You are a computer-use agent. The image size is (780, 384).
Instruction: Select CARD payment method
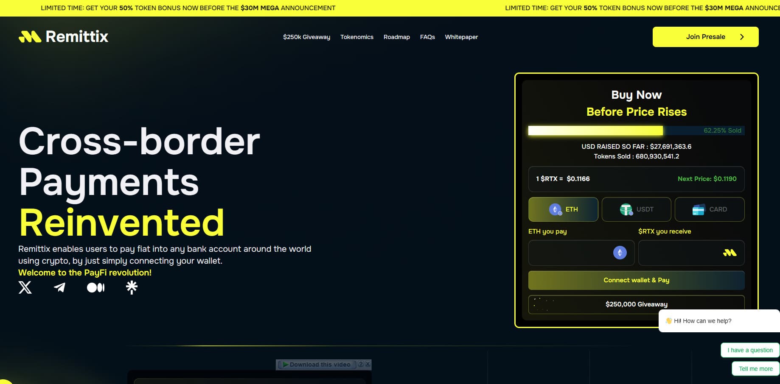pos(709,209)
